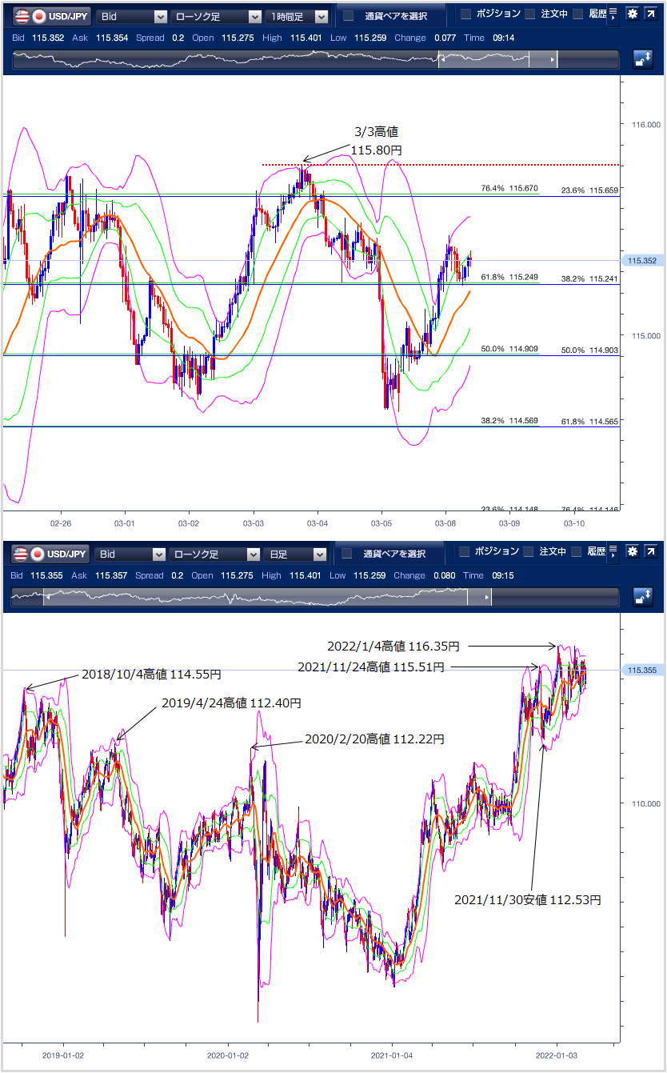Click left handle of bottom chart range slider

point(44,598)
